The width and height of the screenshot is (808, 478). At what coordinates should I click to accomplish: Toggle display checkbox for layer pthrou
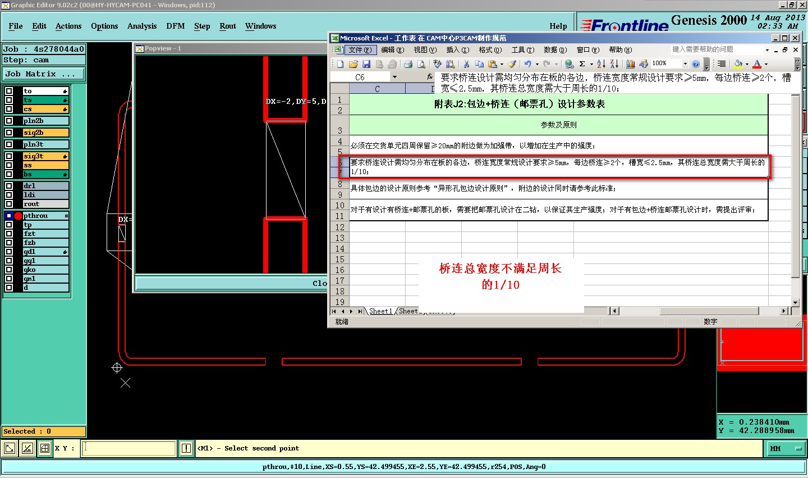pyautogui.click(x=9, y=216)
